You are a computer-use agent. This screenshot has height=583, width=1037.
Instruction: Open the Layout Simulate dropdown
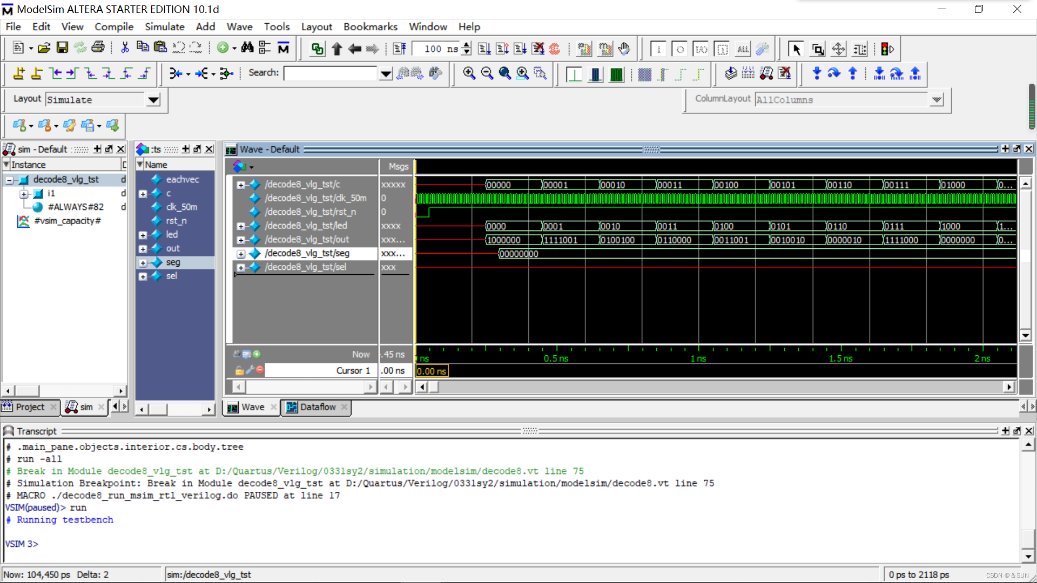[x=153, y=100]
